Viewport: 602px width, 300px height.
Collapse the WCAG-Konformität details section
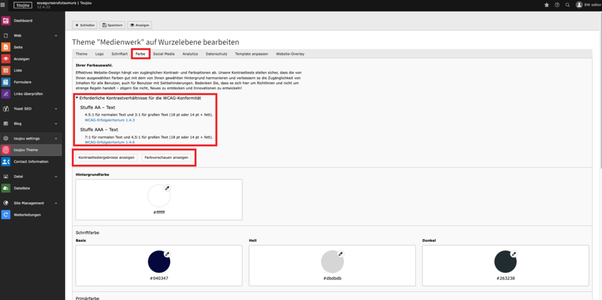77,98
